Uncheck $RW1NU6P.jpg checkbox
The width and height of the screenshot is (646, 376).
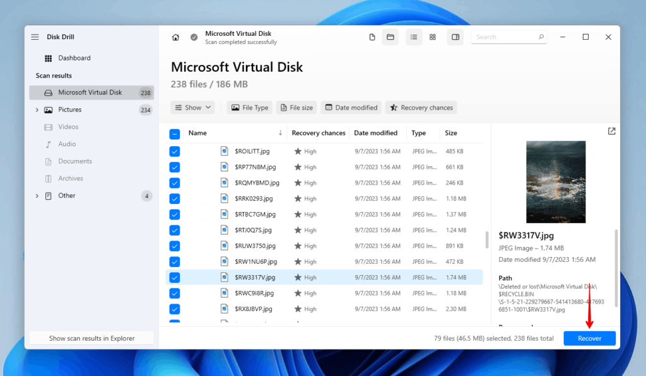(x=174, y=261)
